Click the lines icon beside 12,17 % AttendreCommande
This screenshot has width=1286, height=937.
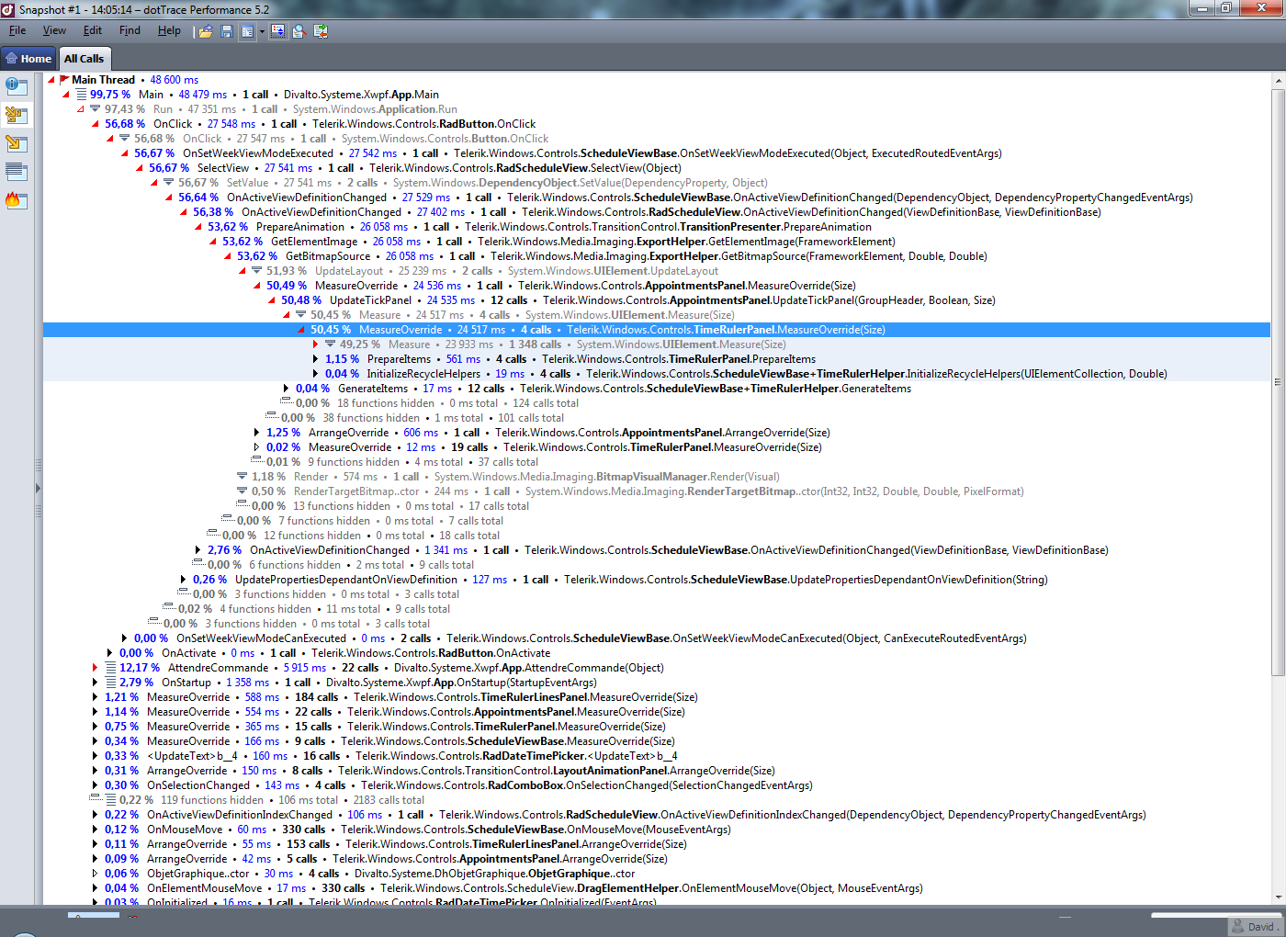tap(110, 668)
